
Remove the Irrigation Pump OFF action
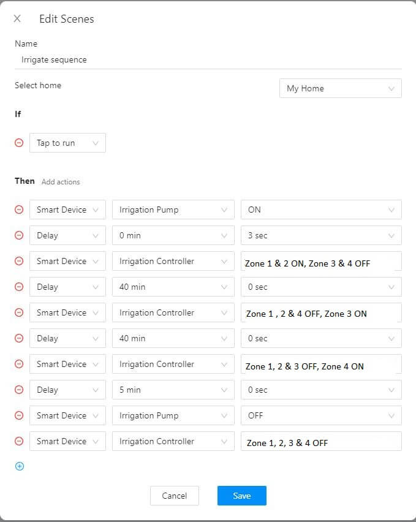(20, 415)
